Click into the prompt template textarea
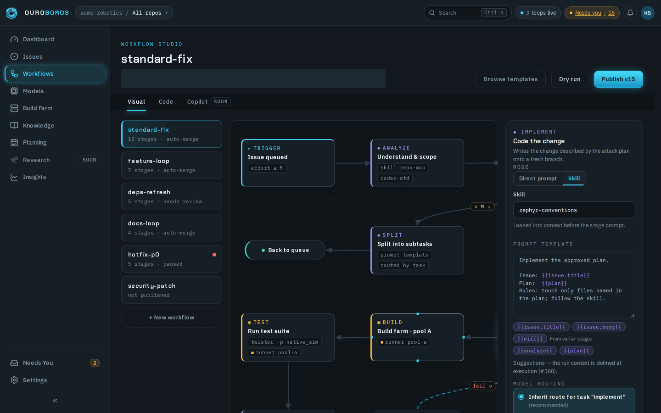 coord(574,285)
